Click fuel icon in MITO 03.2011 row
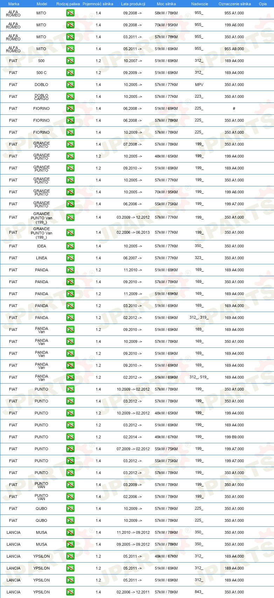The image size is (274, 598). (70, 37)
